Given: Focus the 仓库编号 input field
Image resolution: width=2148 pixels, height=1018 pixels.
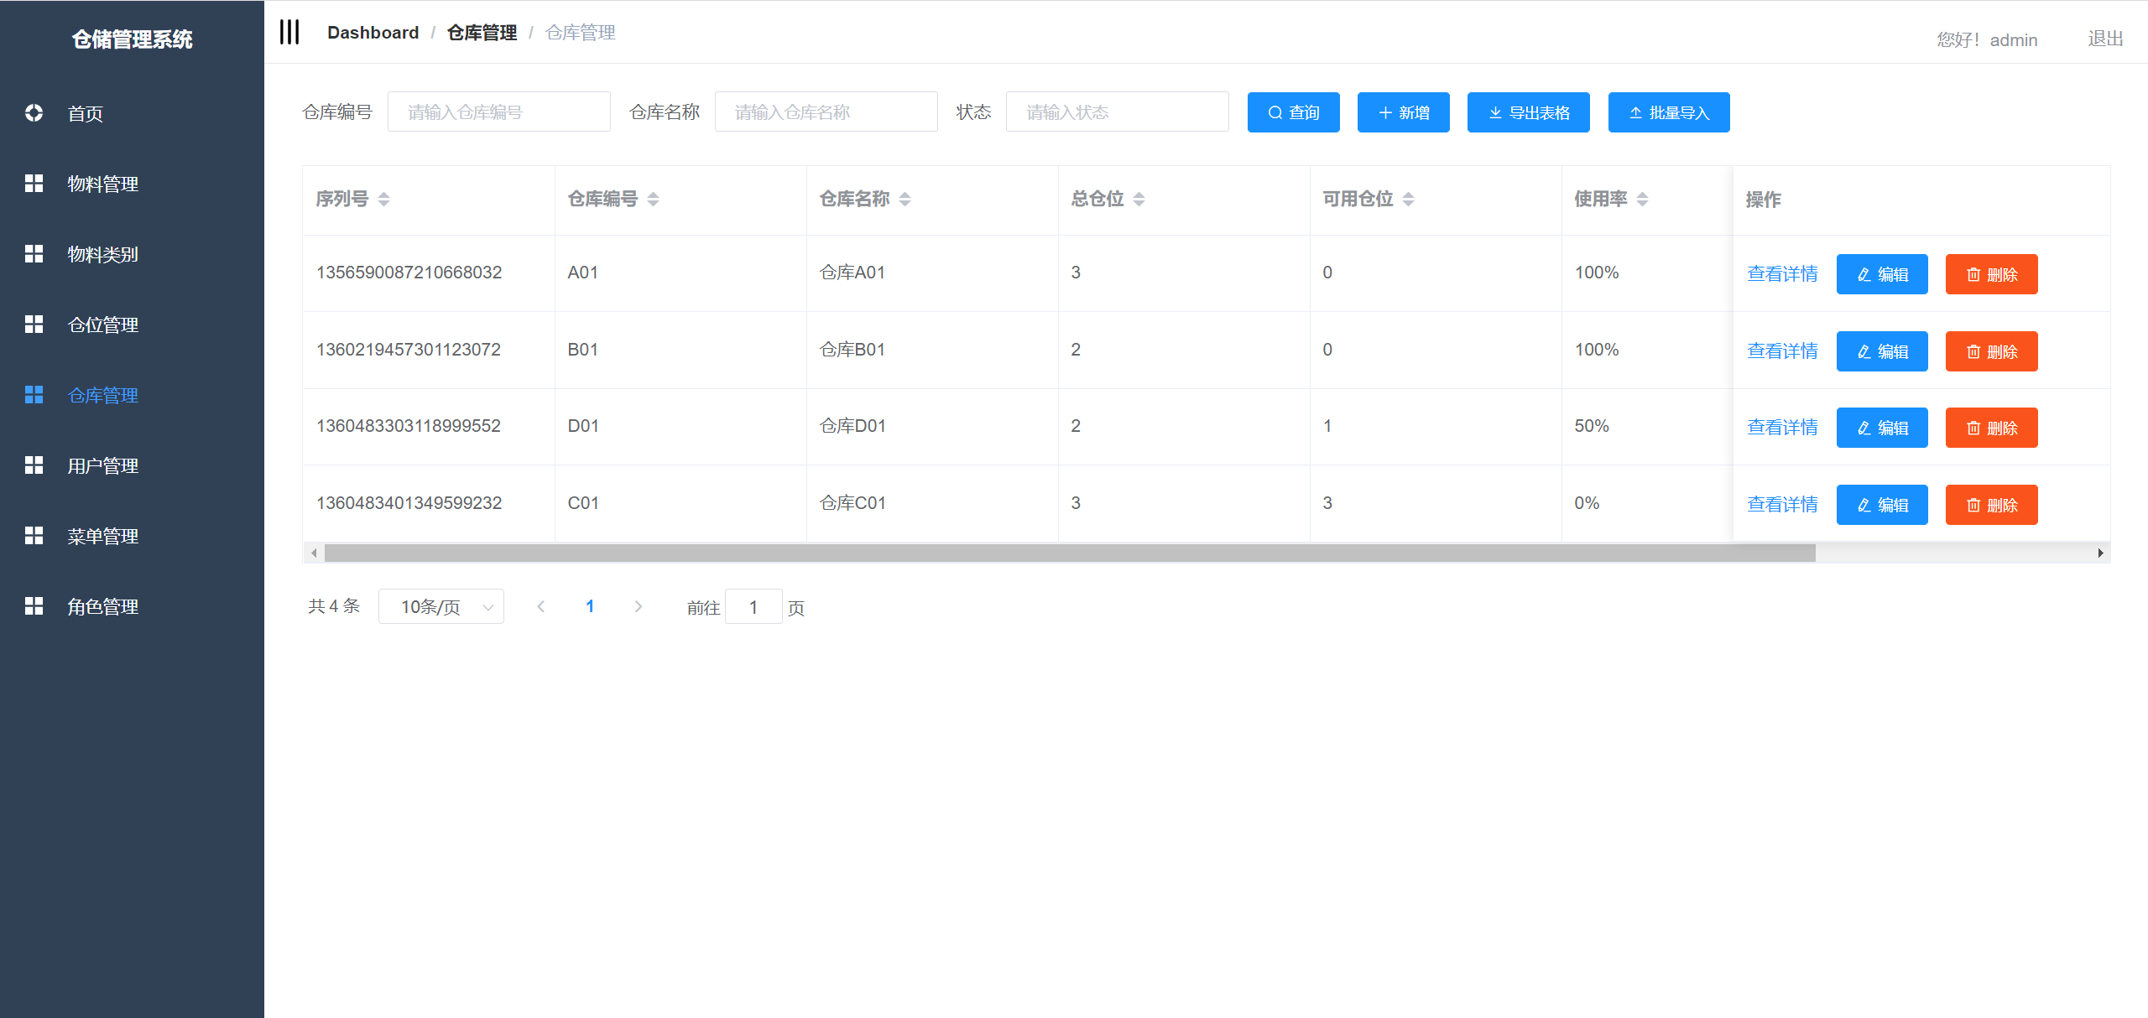Looking at the screenshot, I should 499,112.
